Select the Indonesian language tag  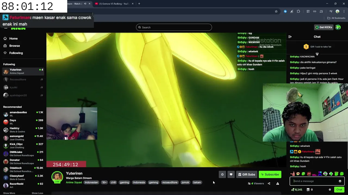coord(91,182)
